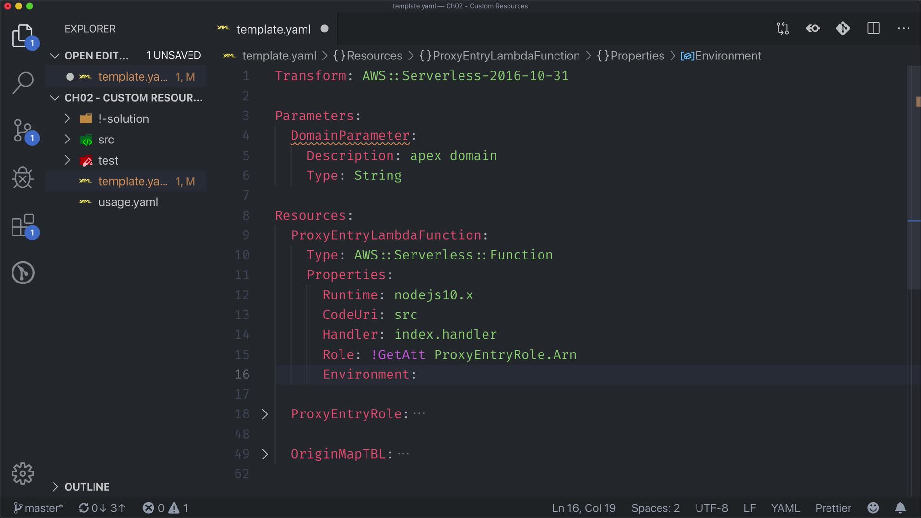Open the Run and Debug view icon
Viewport: 921px width, 518px height.
pyautogui.click(x=23, y=178)
